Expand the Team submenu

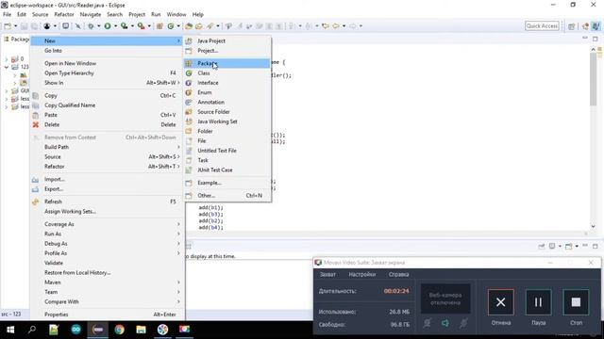pyautogui.click(x=107, y=292)
